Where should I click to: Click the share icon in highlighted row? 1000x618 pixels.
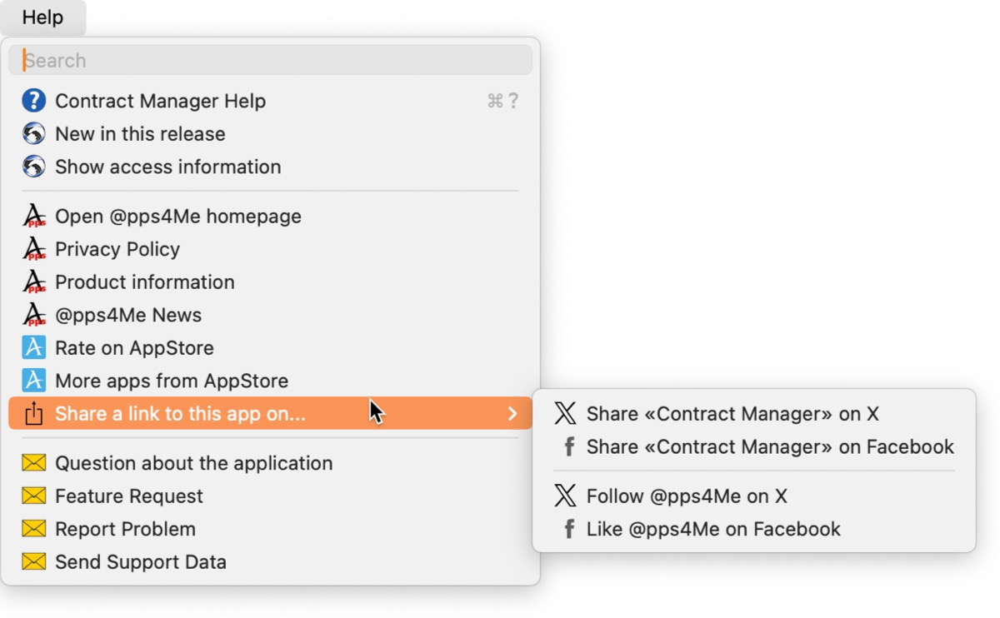33,414
